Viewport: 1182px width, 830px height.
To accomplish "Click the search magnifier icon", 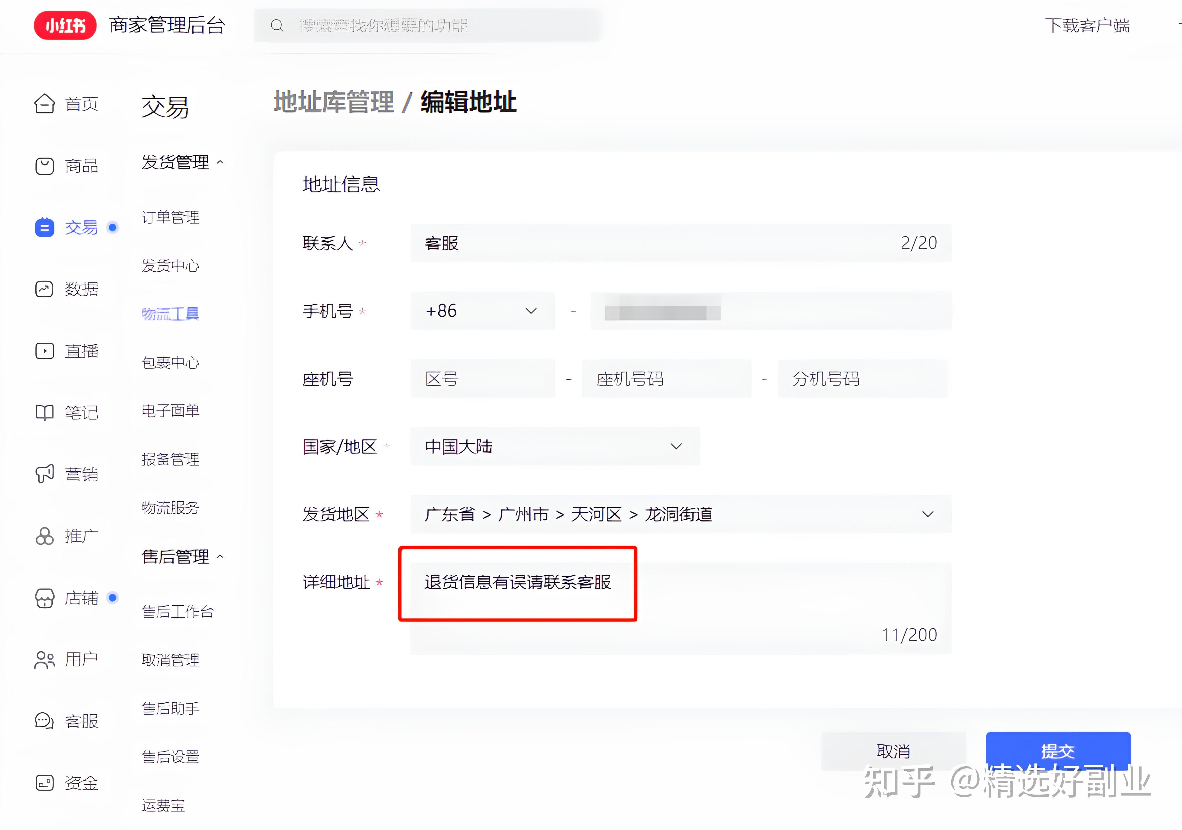I will point(277,25).
